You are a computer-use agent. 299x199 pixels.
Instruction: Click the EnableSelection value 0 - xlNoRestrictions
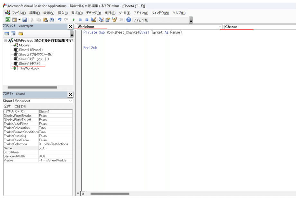coord(55,144)
